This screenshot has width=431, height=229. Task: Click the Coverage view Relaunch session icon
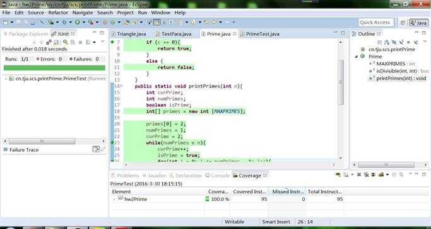338,174
